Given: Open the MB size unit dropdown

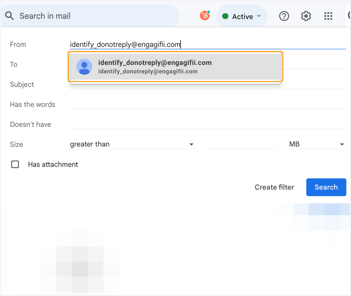Looking at the screenshot, I should point(318,144).
